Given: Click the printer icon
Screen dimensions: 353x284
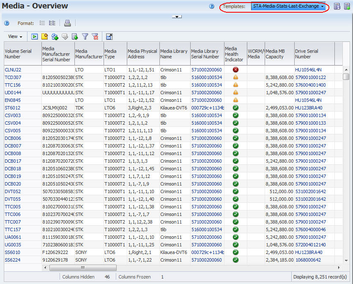Looking at the screenshot, I should click(x=67, y=23).
